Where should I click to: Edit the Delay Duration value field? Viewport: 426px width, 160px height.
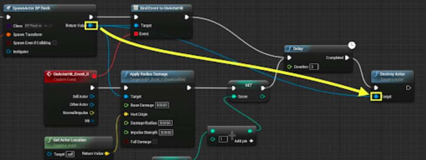pyautogui.click(x=314, y=67)
